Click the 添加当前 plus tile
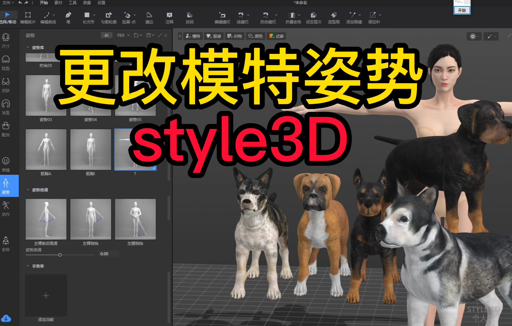The width and height of the screenshot is (512, 326). (x=46, y=295)
